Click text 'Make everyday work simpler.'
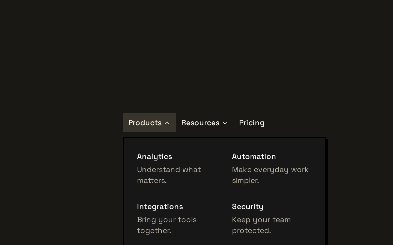 tap(270, 175)
